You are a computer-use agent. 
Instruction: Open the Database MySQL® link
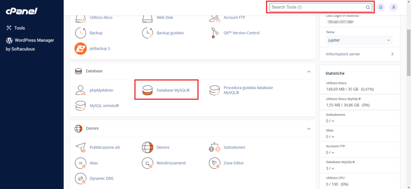coord(173,90)
